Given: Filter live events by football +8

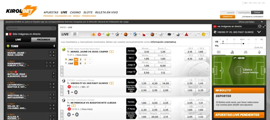Looking at the screenshot, I should point(119,34).
